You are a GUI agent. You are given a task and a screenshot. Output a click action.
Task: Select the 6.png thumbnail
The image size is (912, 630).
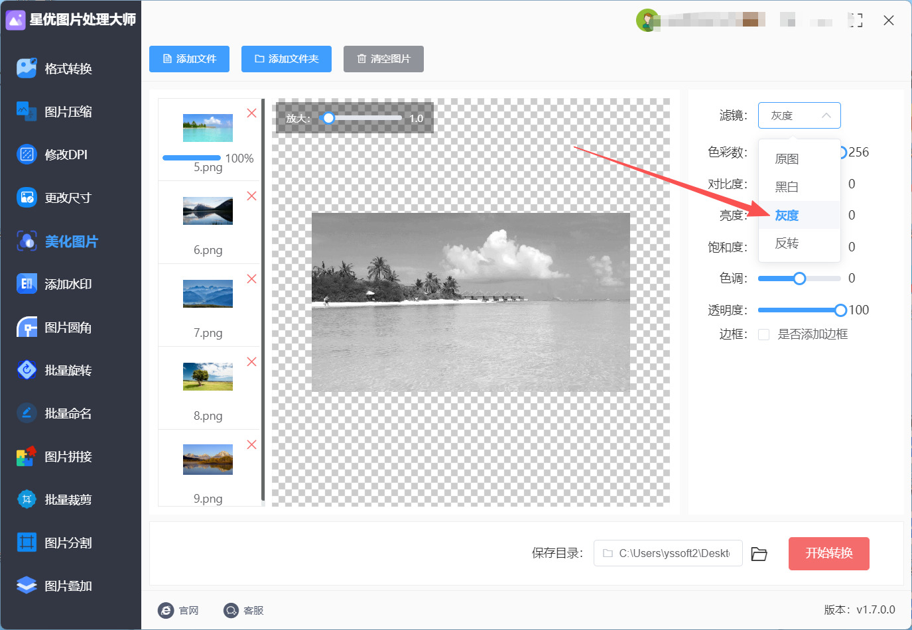point(208,211)
